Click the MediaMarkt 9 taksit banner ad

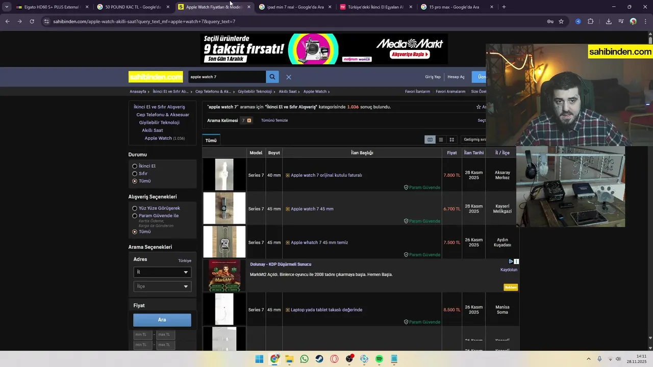point(324,49)
